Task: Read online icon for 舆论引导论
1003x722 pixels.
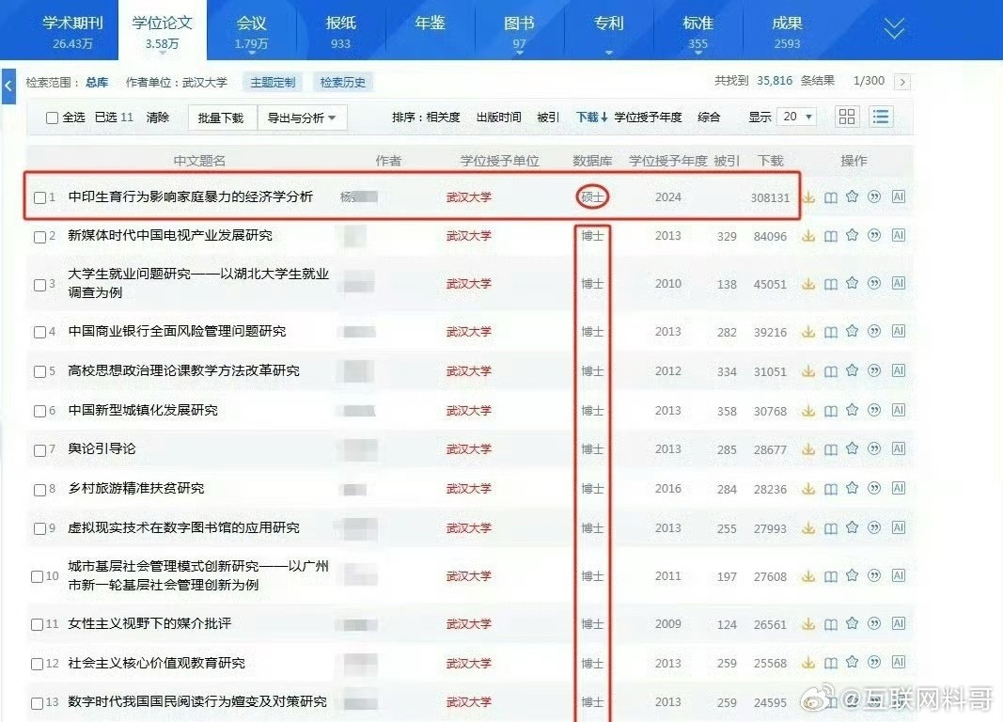Action: pos(830,449)
